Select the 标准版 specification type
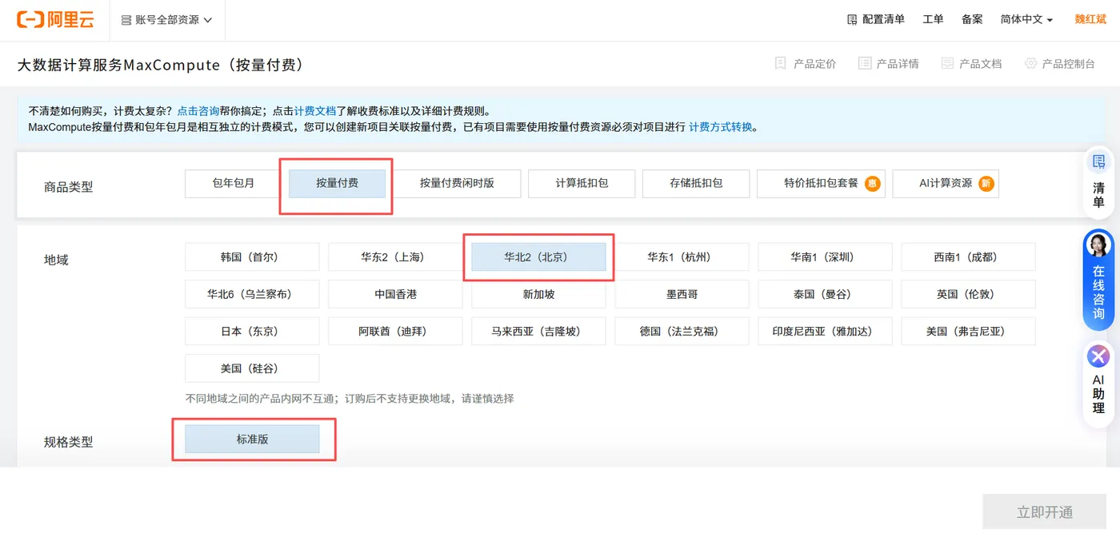This screenshot has width=1120, height=545. [252, 440]
